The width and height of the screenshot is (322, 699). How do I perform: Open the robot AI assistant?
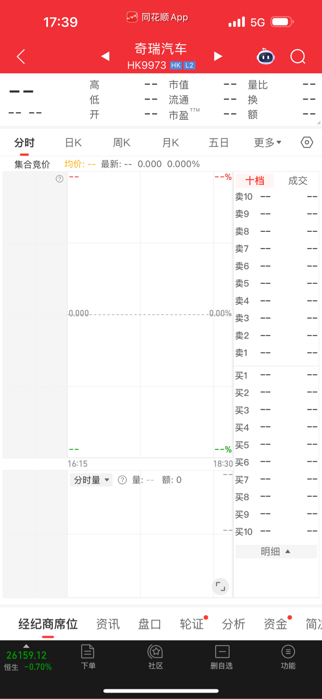point(265,56)
